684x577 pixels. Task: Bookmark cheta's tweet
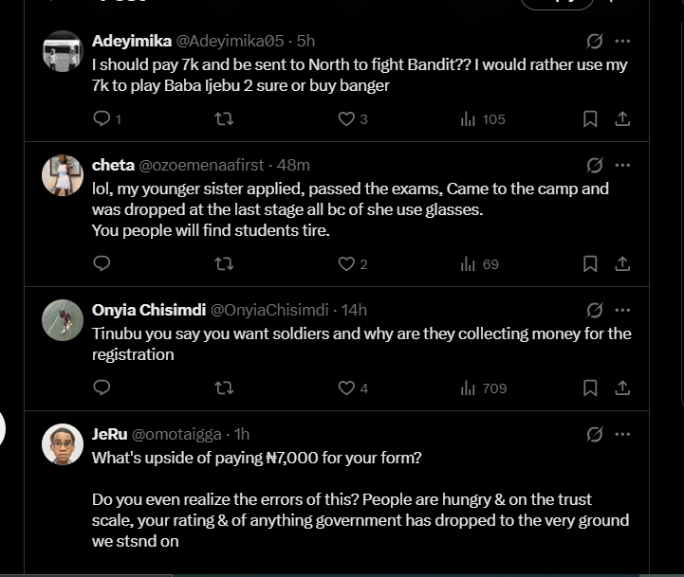click(590, 264)
